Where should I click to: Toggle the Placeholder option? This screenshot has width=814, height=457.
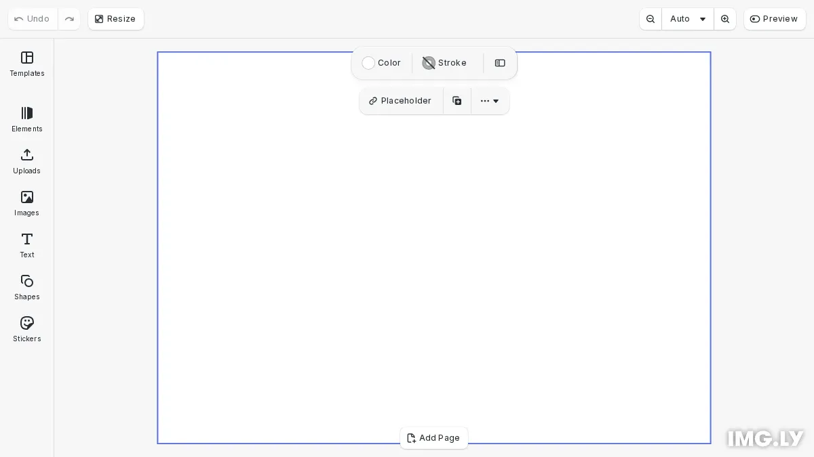401,100
